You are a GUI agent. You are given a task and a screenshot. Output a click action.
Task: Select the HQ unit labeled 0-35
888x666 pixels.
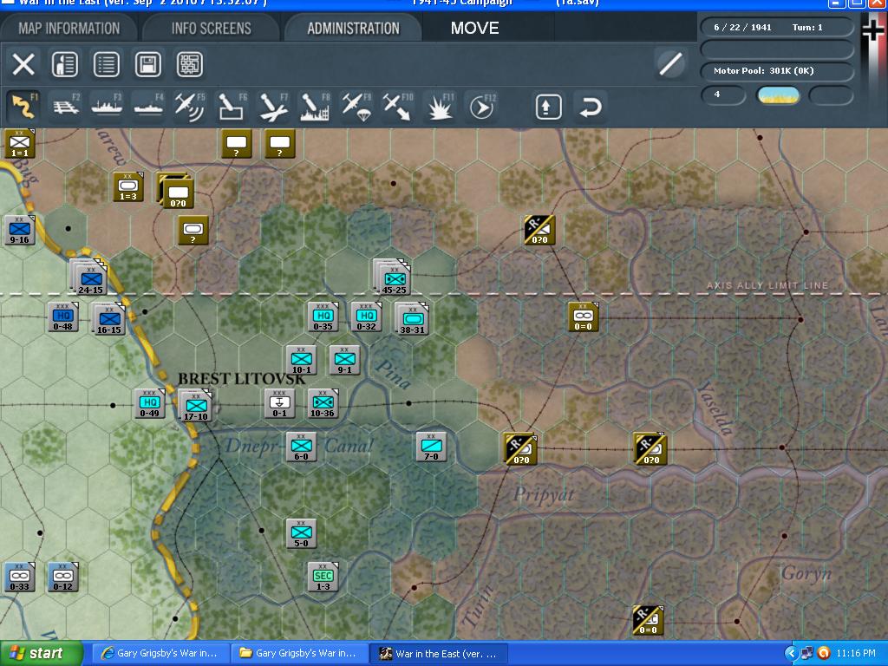click(323, 316)
